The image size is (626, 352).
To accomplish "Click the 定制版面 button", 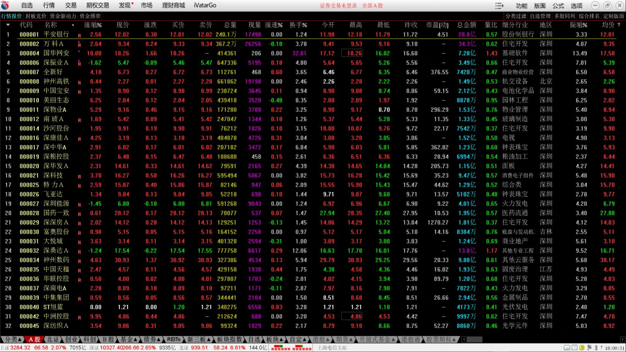I will tap(613, 16).
